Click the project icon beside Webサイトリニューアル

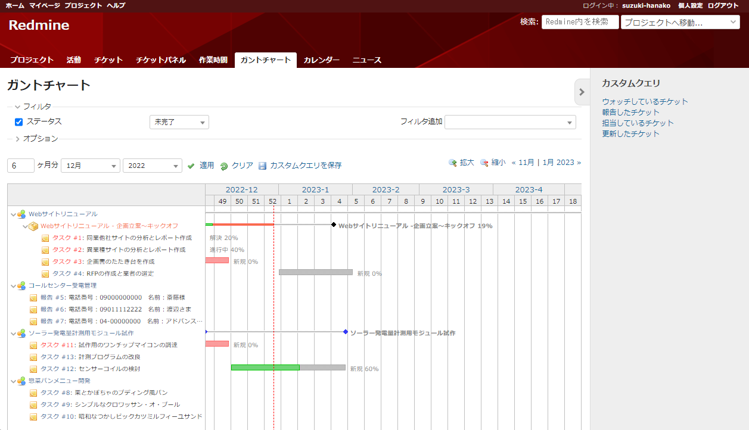tap(21, 214)
